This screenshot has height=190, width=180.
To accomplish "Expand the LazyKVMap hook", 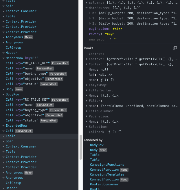I will tap(87, 85).
